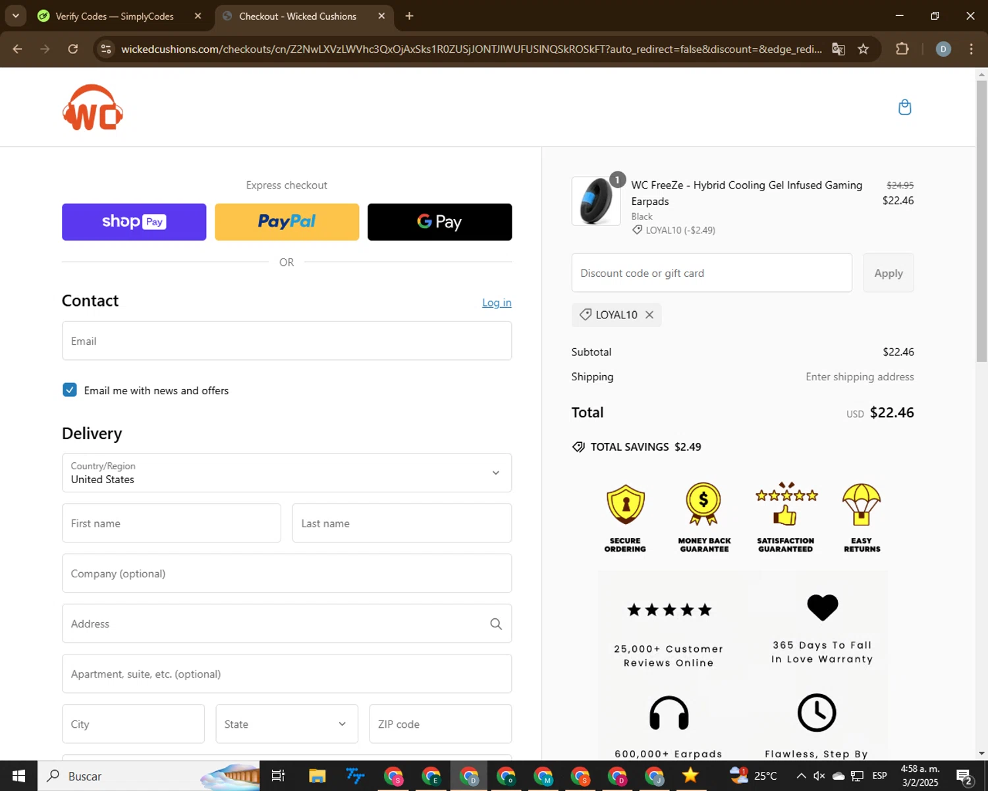Click the Satisfaction Guaranteed badge
The height and width of the screenshot is (791, 988).
(786, 518)
